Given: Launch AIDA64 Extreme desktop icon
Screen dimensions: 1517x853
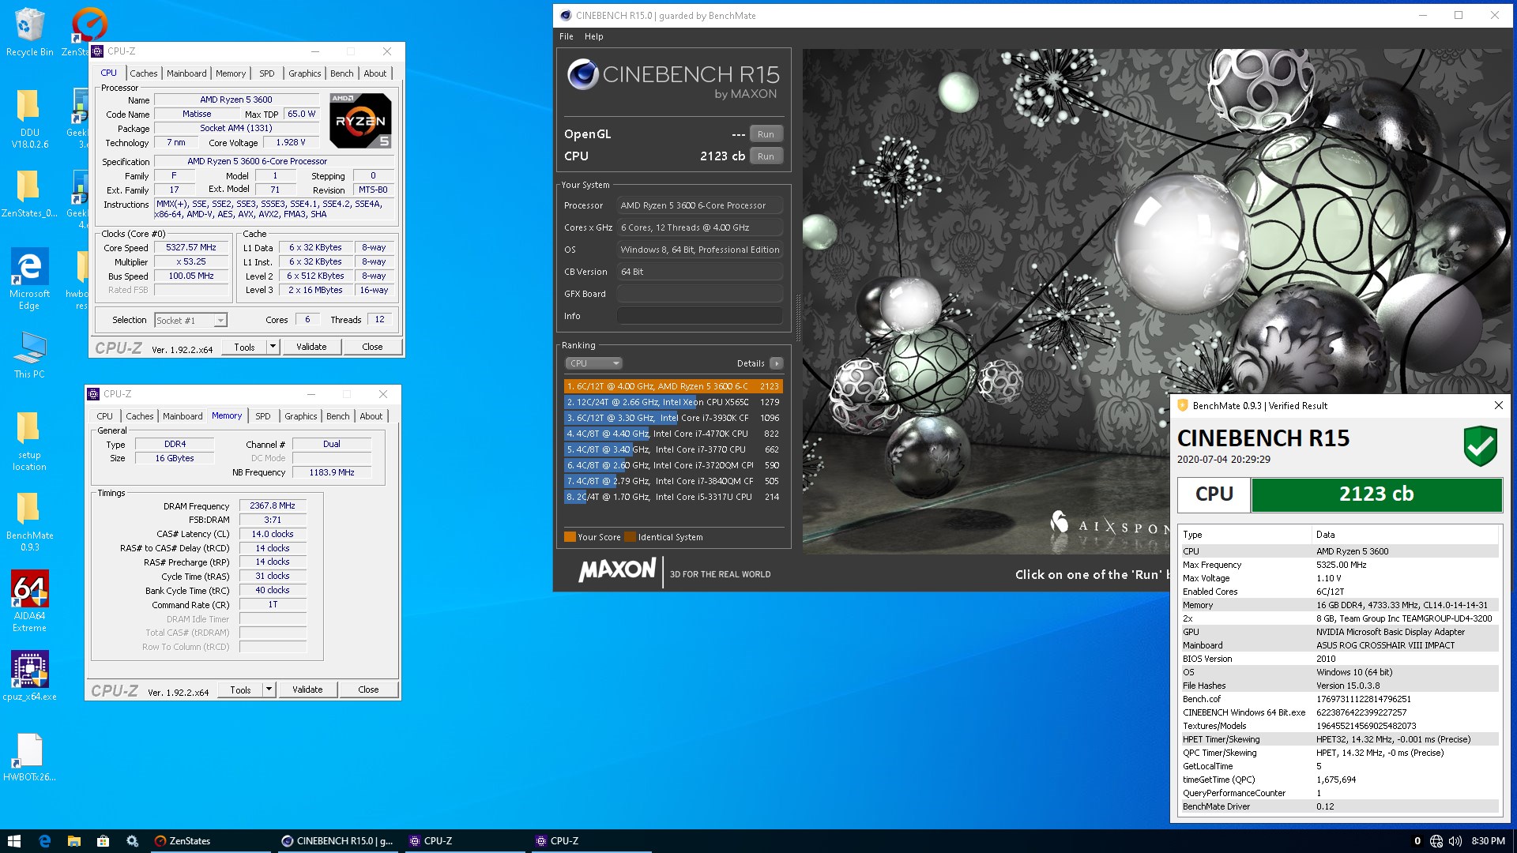Looking at the screenshot, I should point(29,601).
